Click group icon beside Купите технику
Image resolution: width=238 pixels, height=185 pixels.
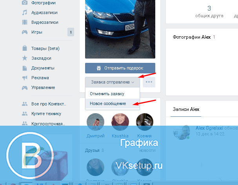tap(25, 114)
